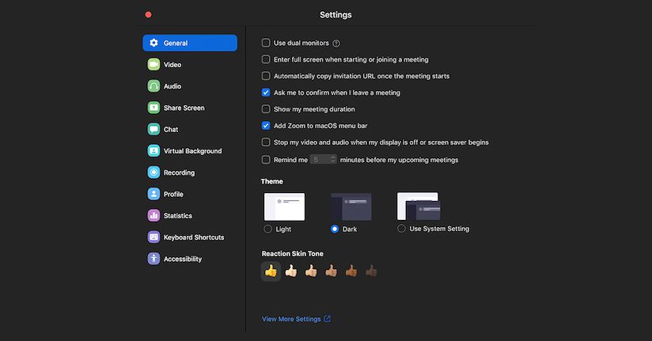This screenshot has width=652, height=341.
Task: Click the Chat bubble icon
Action: [154, 129]
